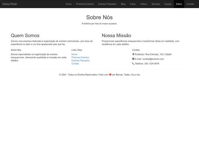Select the Sobre Nós main heading
The image size is (199, 149).
99,17
